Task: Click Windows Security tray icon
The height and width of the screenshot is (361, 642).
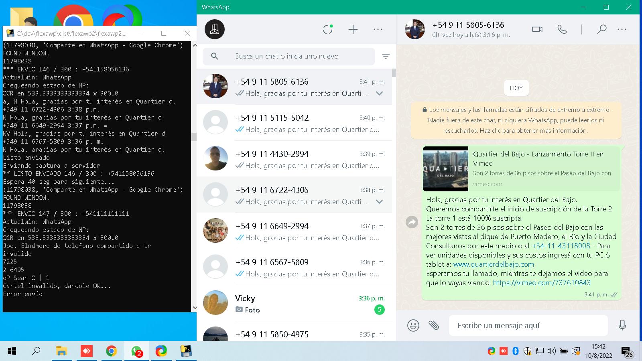Action: tap(528, 351)
